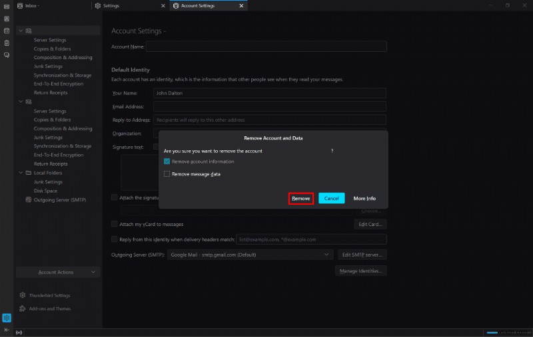The height and width of the screenshot is (337, 533).
Task: Collapse the spaces toolbar arrow icon
Action: point(7,330)
